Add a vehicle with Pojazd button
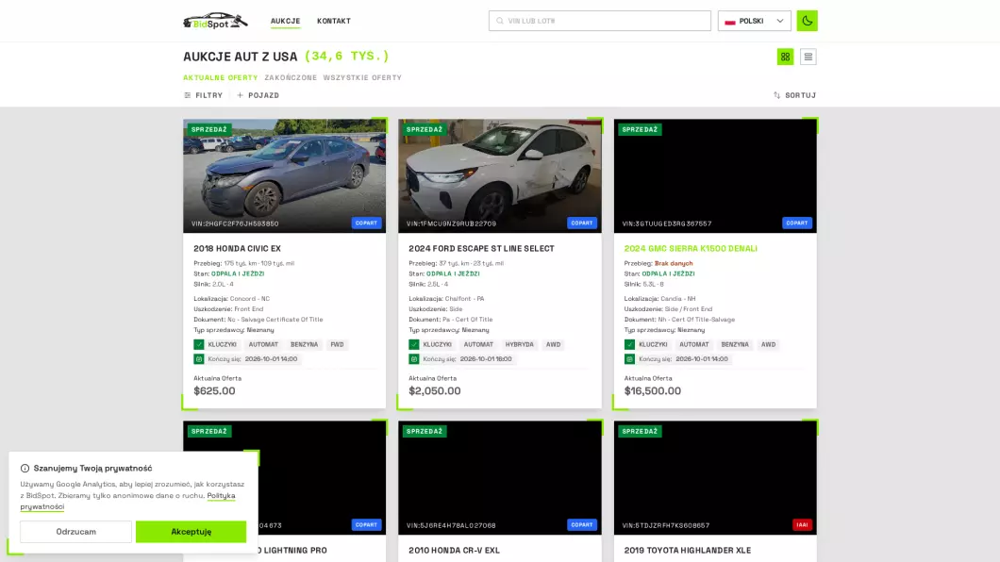 click(258, 95)
